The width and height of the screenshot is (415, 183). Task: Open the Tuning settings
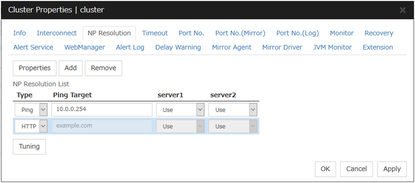click(x=29, y=146)
